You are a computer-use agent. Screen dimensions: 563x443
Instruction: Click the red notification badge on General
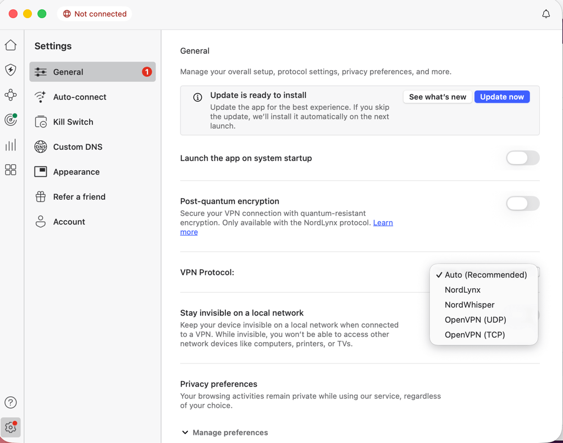[146, 72]
